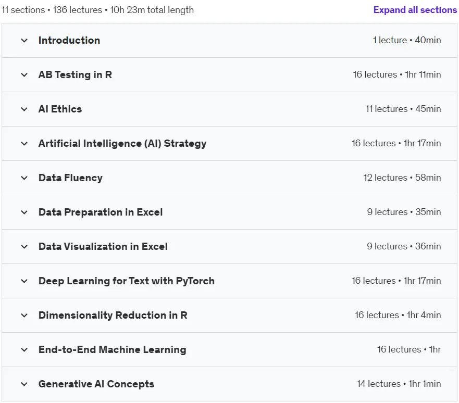Expand the Introduction section chevron
The height and width of the screenshot is (403, 459).
(24, 41)
